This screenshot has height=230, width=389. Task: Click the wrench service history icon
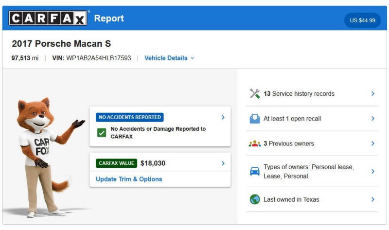255,93
